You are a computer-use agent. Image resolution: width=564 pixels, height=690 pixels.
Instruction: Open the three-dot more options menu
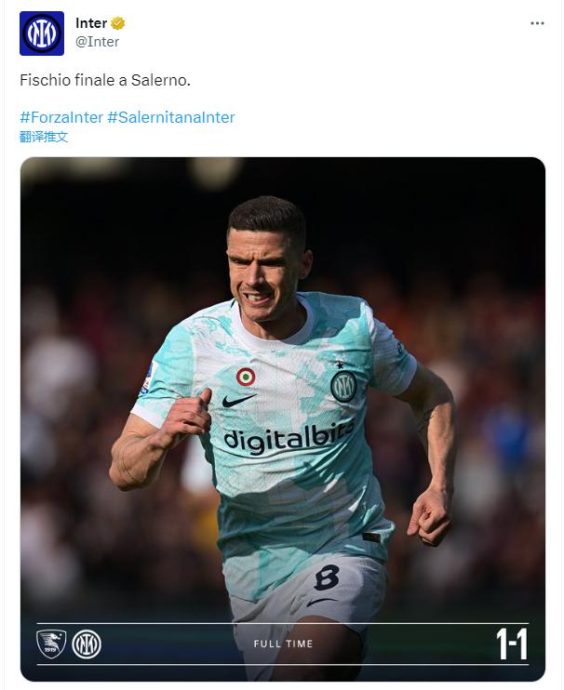pyautogui.click(x=537, y=23)
